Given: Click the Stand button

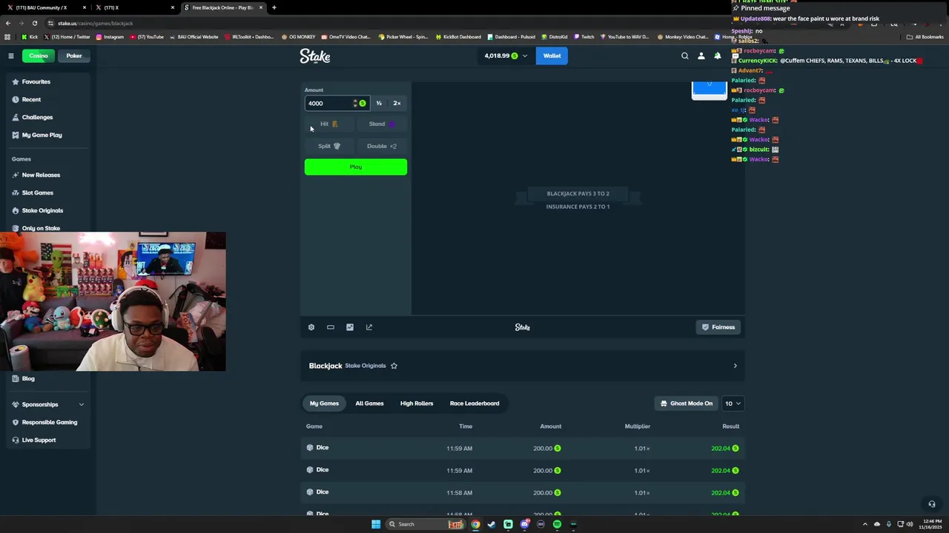Looking at the screenshot, I should click(382, 124).
